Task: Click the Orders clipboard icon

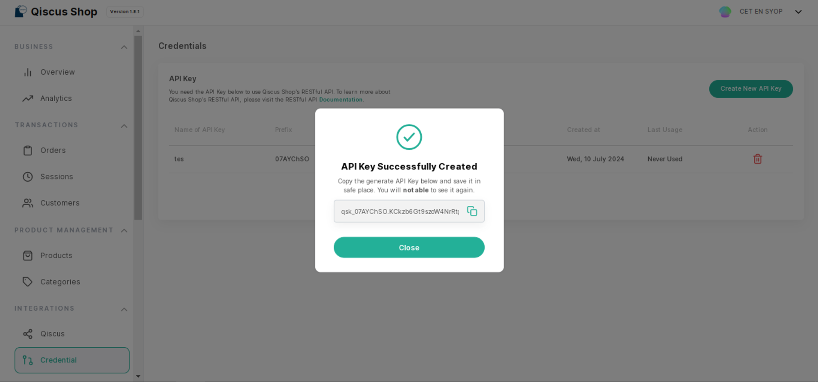Action: [27, 151]
